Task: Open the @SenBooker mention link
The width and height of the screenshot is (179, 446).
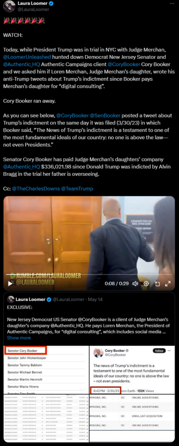Action: click(105, 116)
